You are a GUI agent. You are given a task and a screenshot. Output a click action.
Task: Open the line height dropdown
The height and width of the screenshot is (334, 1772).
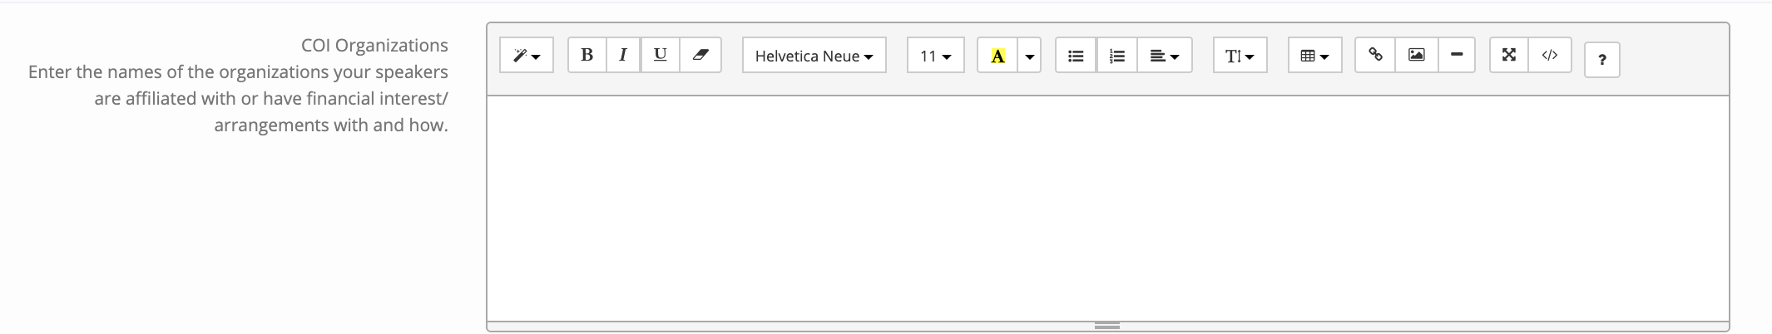point(1240,56)
